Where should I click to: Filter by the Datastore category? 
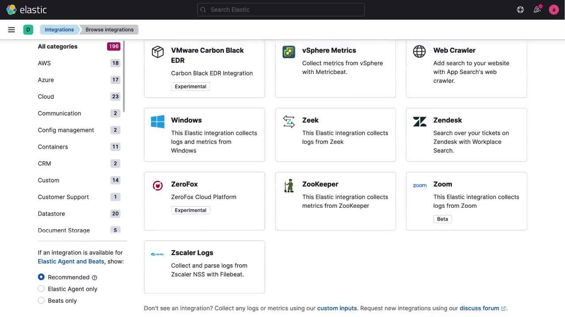51,214
